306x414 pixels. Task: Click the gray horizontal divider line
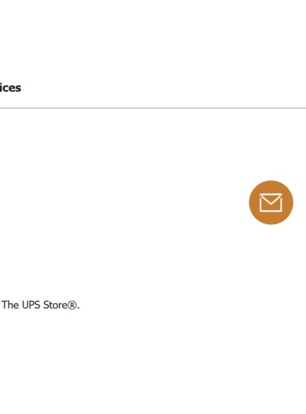(153, 108)
